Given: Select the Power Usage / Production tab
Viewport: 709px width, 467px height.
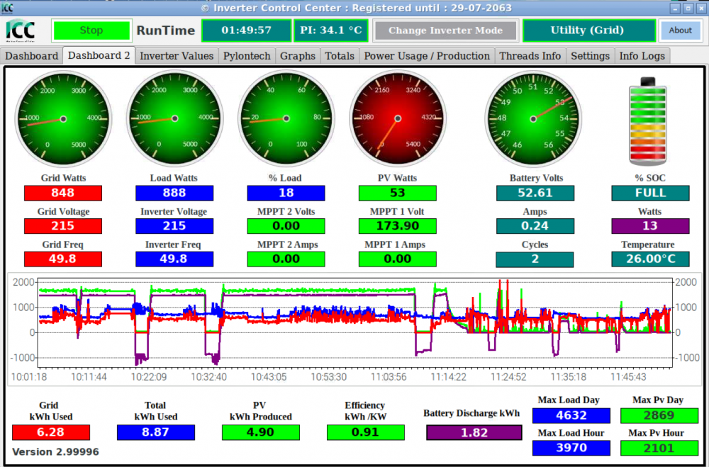Looking at the screenshot, I should (x=427, y=56).
